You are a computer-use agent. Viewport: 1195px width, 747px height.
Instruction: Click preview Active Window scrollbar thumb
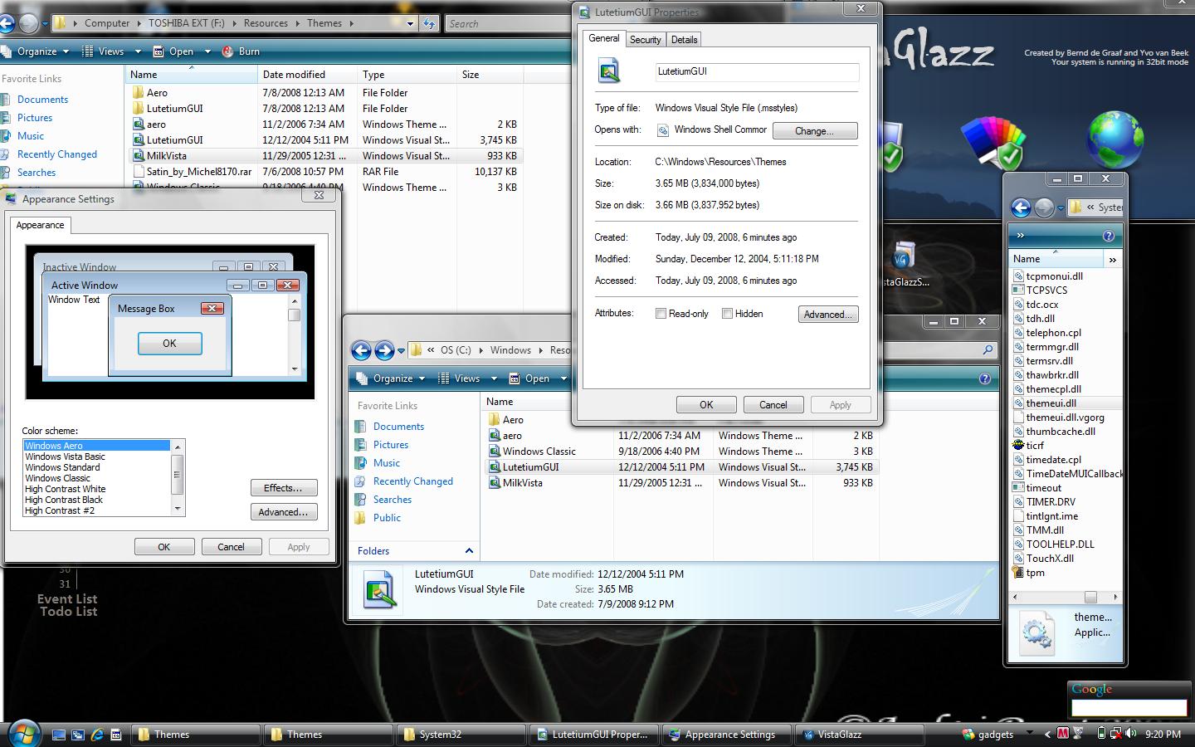294,315
